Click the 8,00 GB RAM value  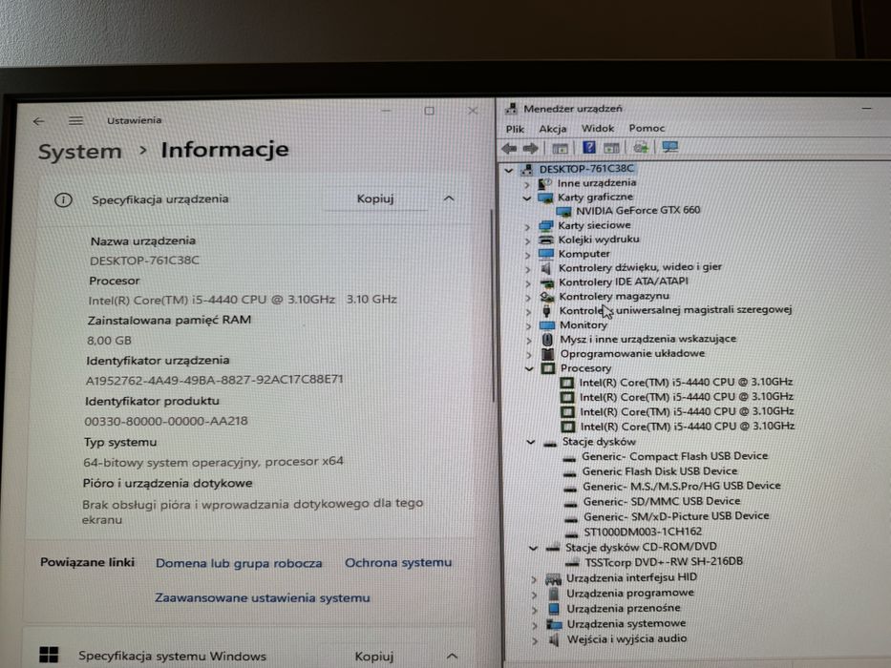coord(109,341)
